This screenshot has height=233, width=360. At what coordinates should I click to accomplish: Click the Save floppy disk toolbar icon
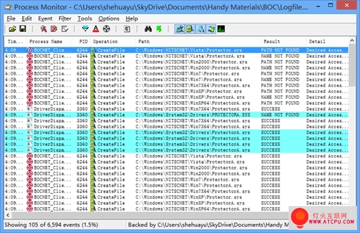tap(23, 29)
